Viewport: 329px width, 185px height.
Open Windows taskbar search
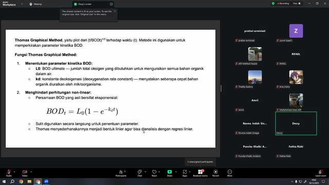12,181
